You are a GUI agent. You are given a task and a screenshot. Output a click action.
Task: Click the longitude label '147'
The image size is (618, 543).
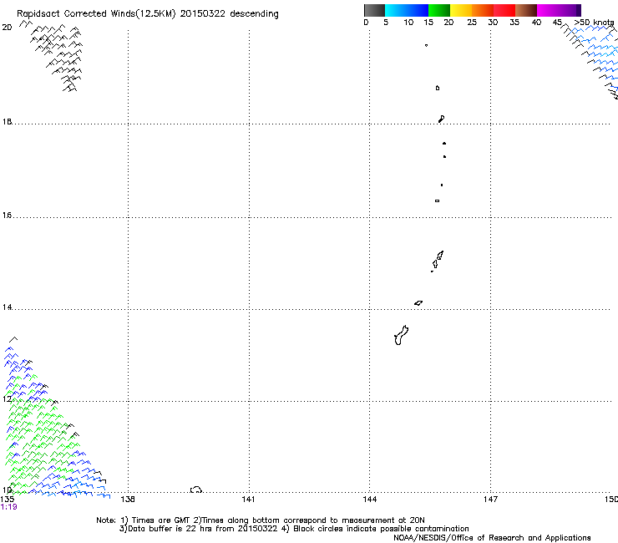[490, 500]
